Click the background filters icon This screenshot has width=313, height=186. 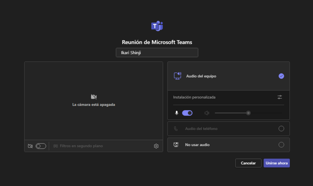click(56, 146)
